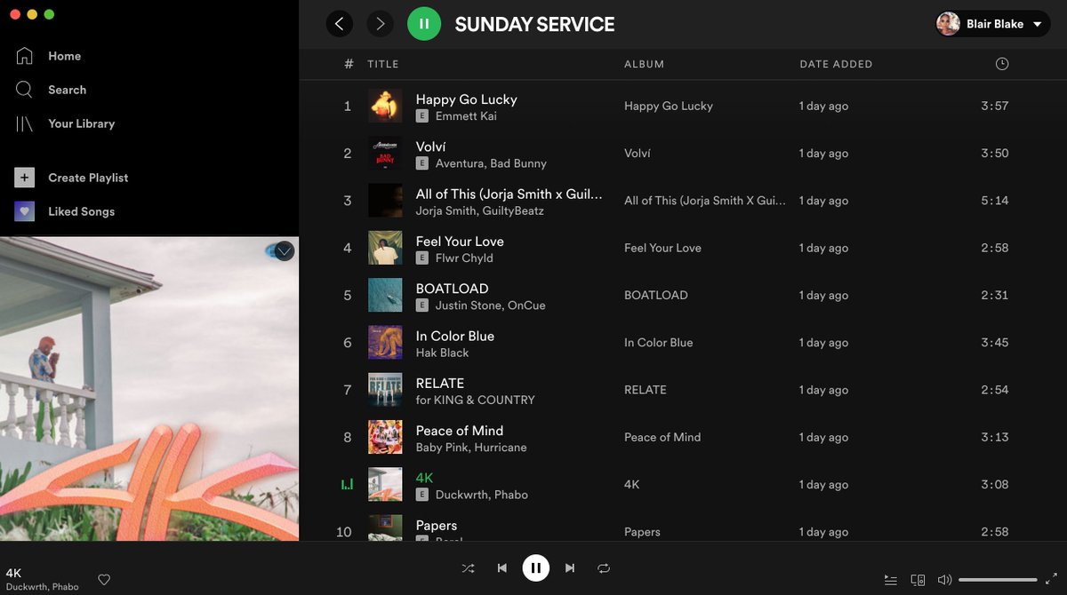Screen dimensions: 1067x595
Task: Go back with the left arrow button
Action: click(340, 24)
